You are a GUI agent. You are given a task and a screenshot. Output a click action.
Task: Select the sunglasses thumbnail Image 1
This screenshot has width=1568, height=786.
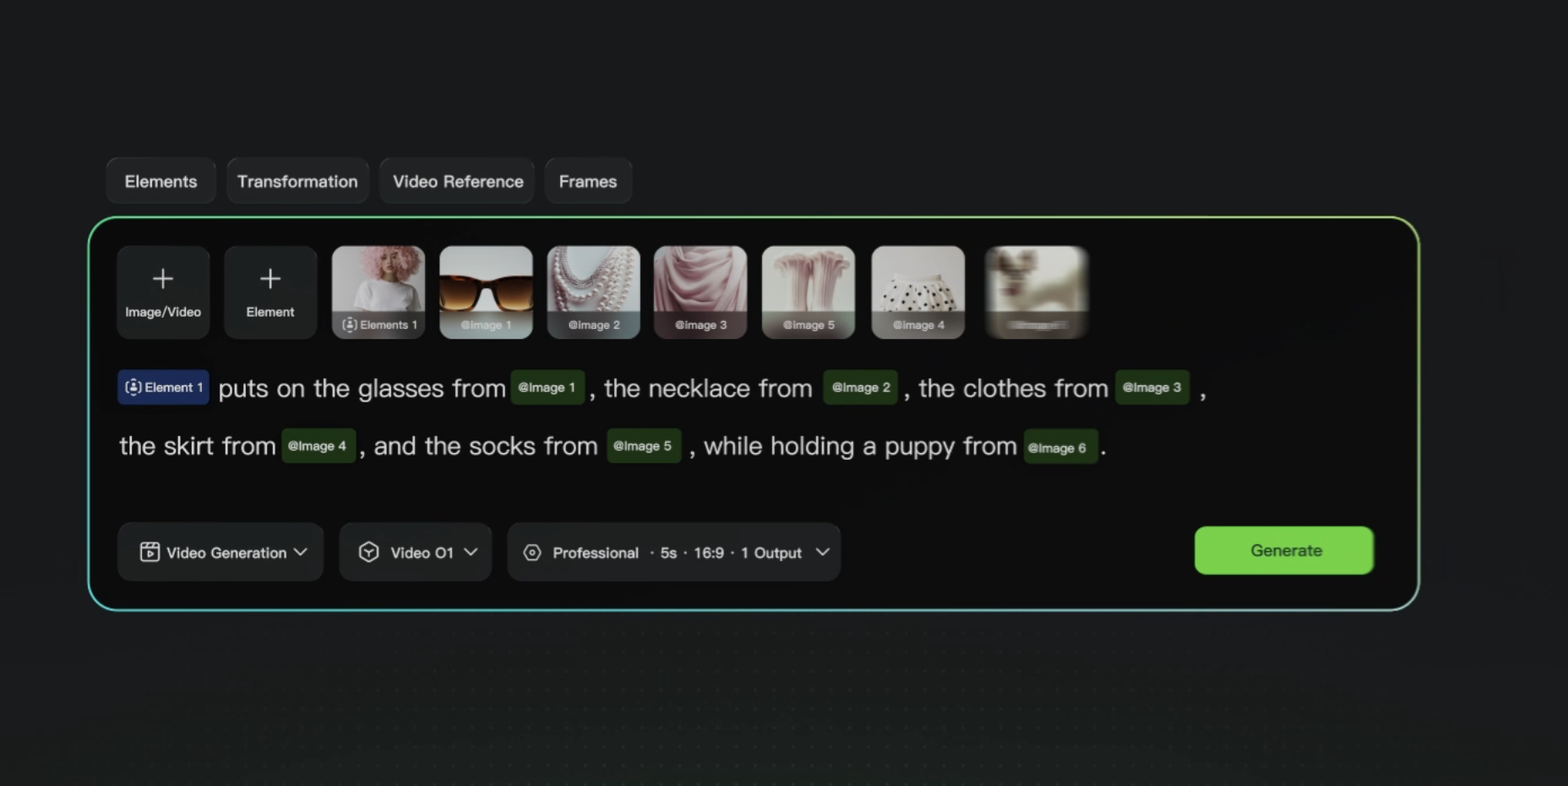[x=486, y=292]
